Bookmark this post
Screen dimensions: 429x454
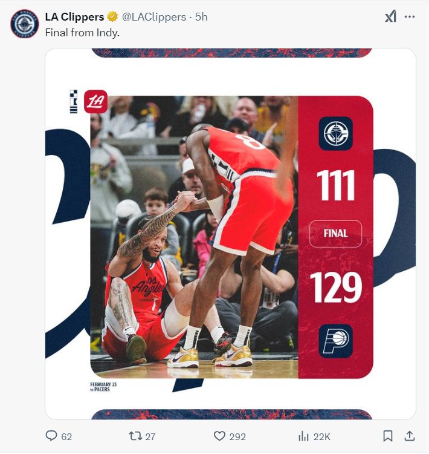click(x=388, y=436)
